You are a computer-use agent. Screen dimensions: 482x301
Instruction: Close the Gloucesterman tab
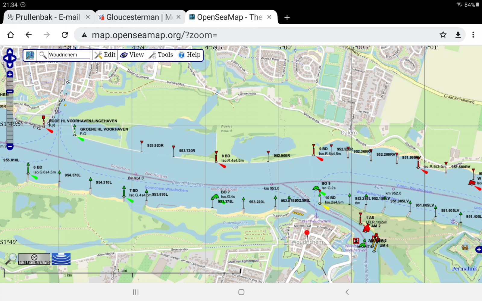[178, 17]
